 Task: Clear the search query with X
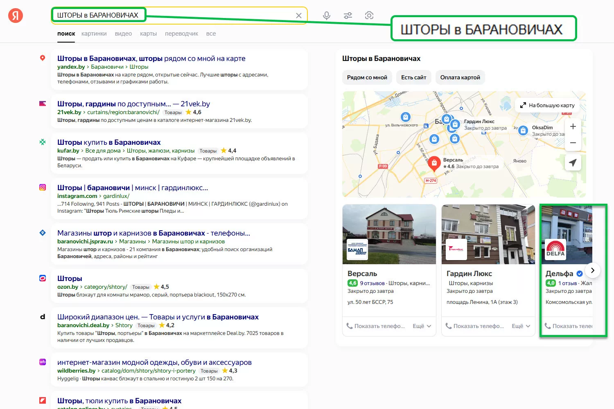(299, 16)
